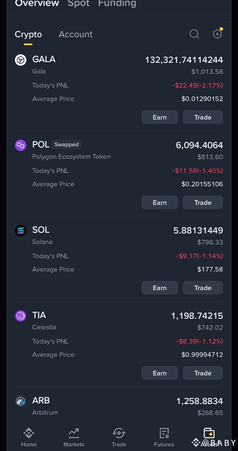Go to Home in bottom navigation
Viewport: 238px width, 451px height.
[x=29, y=437]
